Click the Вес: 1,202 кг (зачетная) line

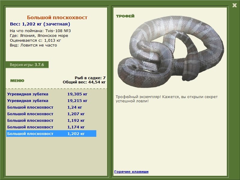40,24
